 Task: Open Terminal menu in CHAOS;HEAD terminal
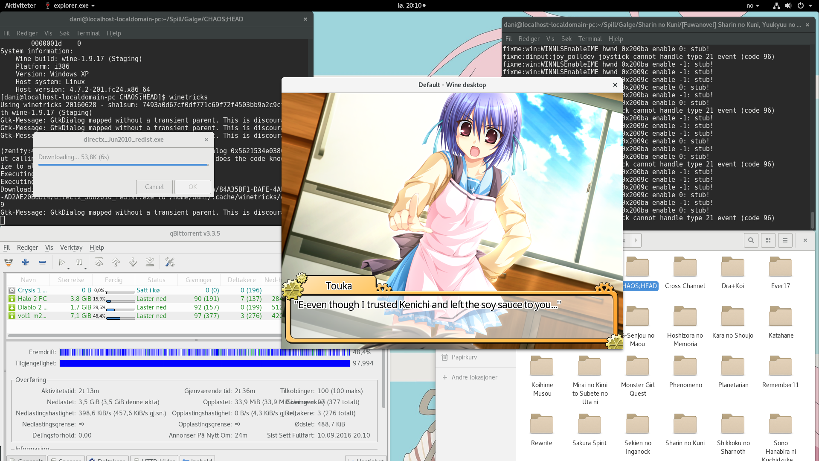(x=88, y=33)
